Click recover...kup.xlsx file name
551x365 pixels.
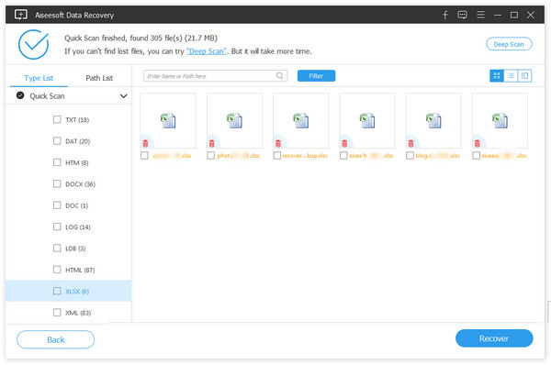[x=305, y=156]
